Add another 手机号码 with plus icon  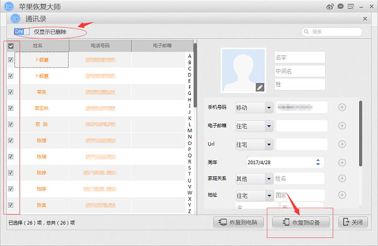point(342,108)
